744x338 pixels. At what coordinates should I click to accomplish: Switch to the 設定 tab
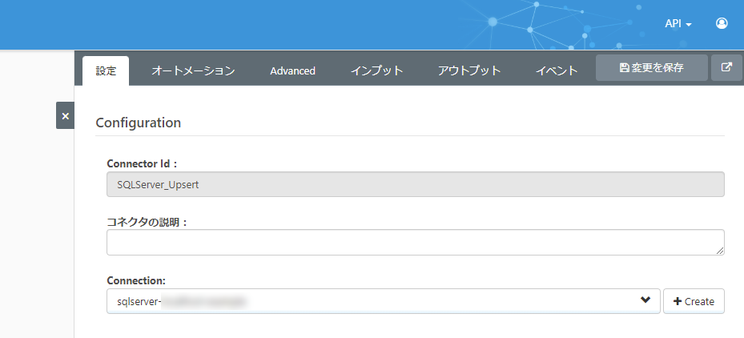coord(106,70)
